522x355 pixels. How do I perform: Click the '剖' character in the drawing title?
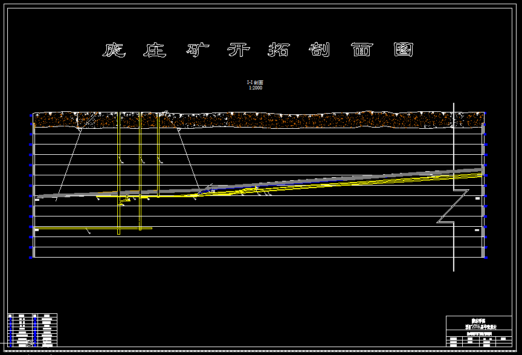[319, 50]
